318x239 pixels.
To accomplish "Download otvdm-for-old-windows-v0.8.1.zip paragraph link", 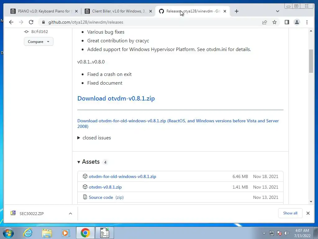I will (178, 124).
